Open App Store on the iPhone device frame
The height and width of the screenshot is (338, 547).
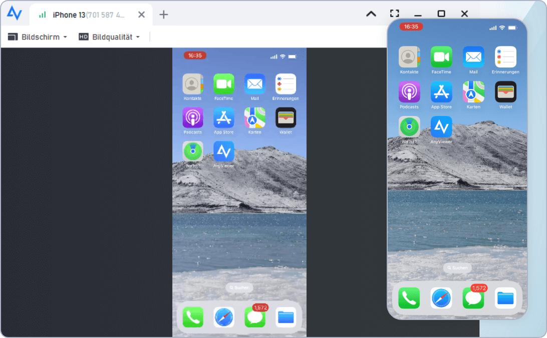click(x=441, y=92)
